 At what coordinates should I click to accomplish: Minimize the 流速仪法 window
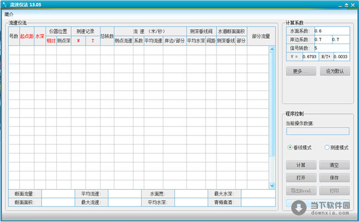340,5
